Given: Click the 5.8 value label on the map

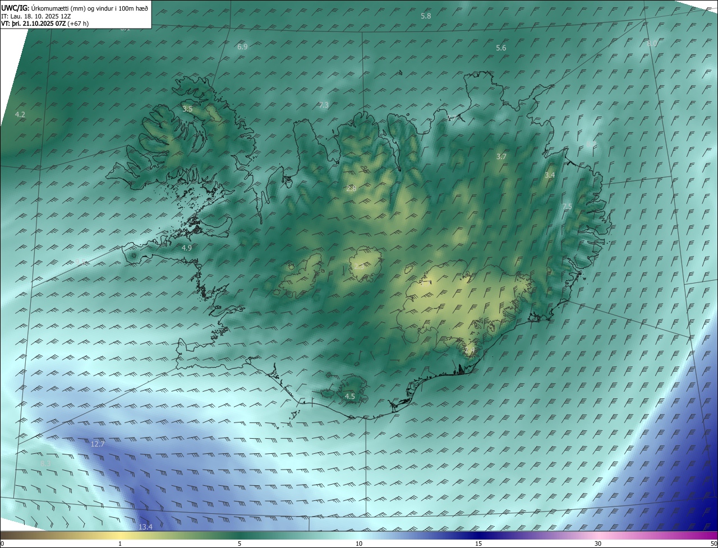Looking at the screenshot, I should [426, 16].
